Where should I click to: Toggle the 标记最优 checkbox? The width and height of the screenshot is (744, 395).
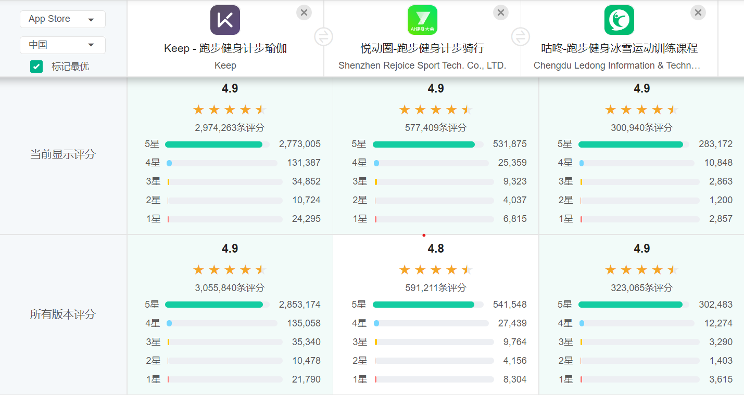pyautogui.click(x=36, y=67)
